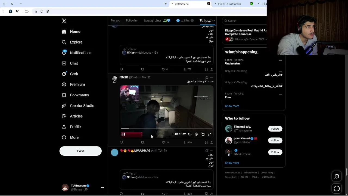The image size is (348, 196).
Task: Share the i3M2R video post
Action: tap(212, 142)
